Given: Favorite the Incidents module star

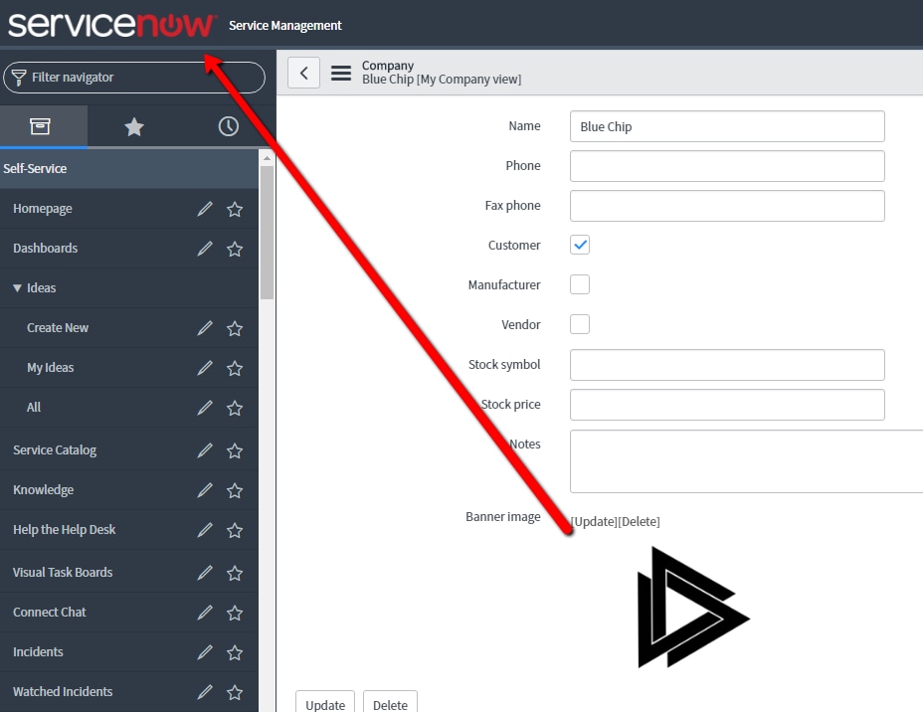Looking at the screenshot, I should 235,652.
